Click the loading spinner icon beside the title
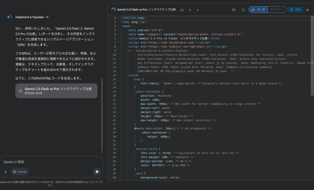 tap(114, 10)
